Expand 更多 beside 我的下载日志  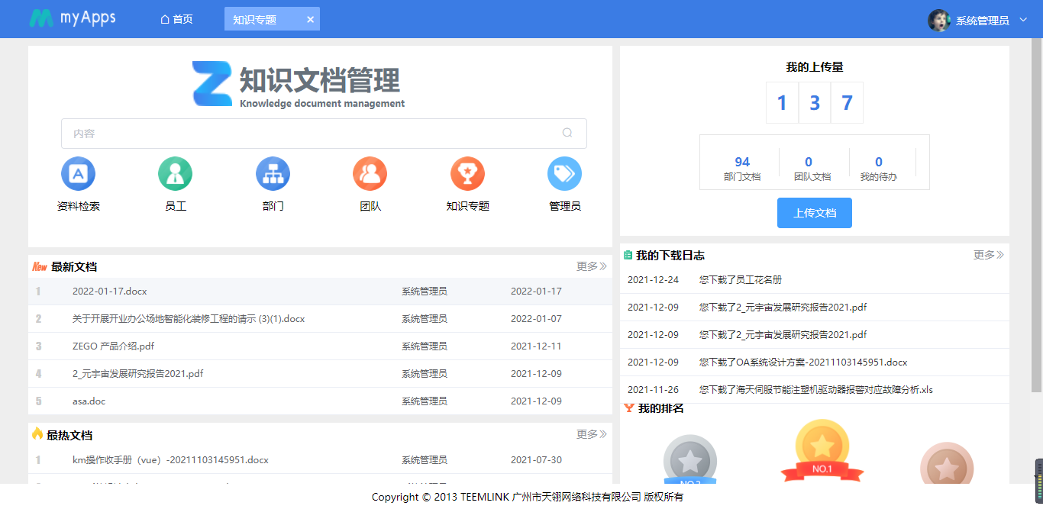(x=987, y=255)
